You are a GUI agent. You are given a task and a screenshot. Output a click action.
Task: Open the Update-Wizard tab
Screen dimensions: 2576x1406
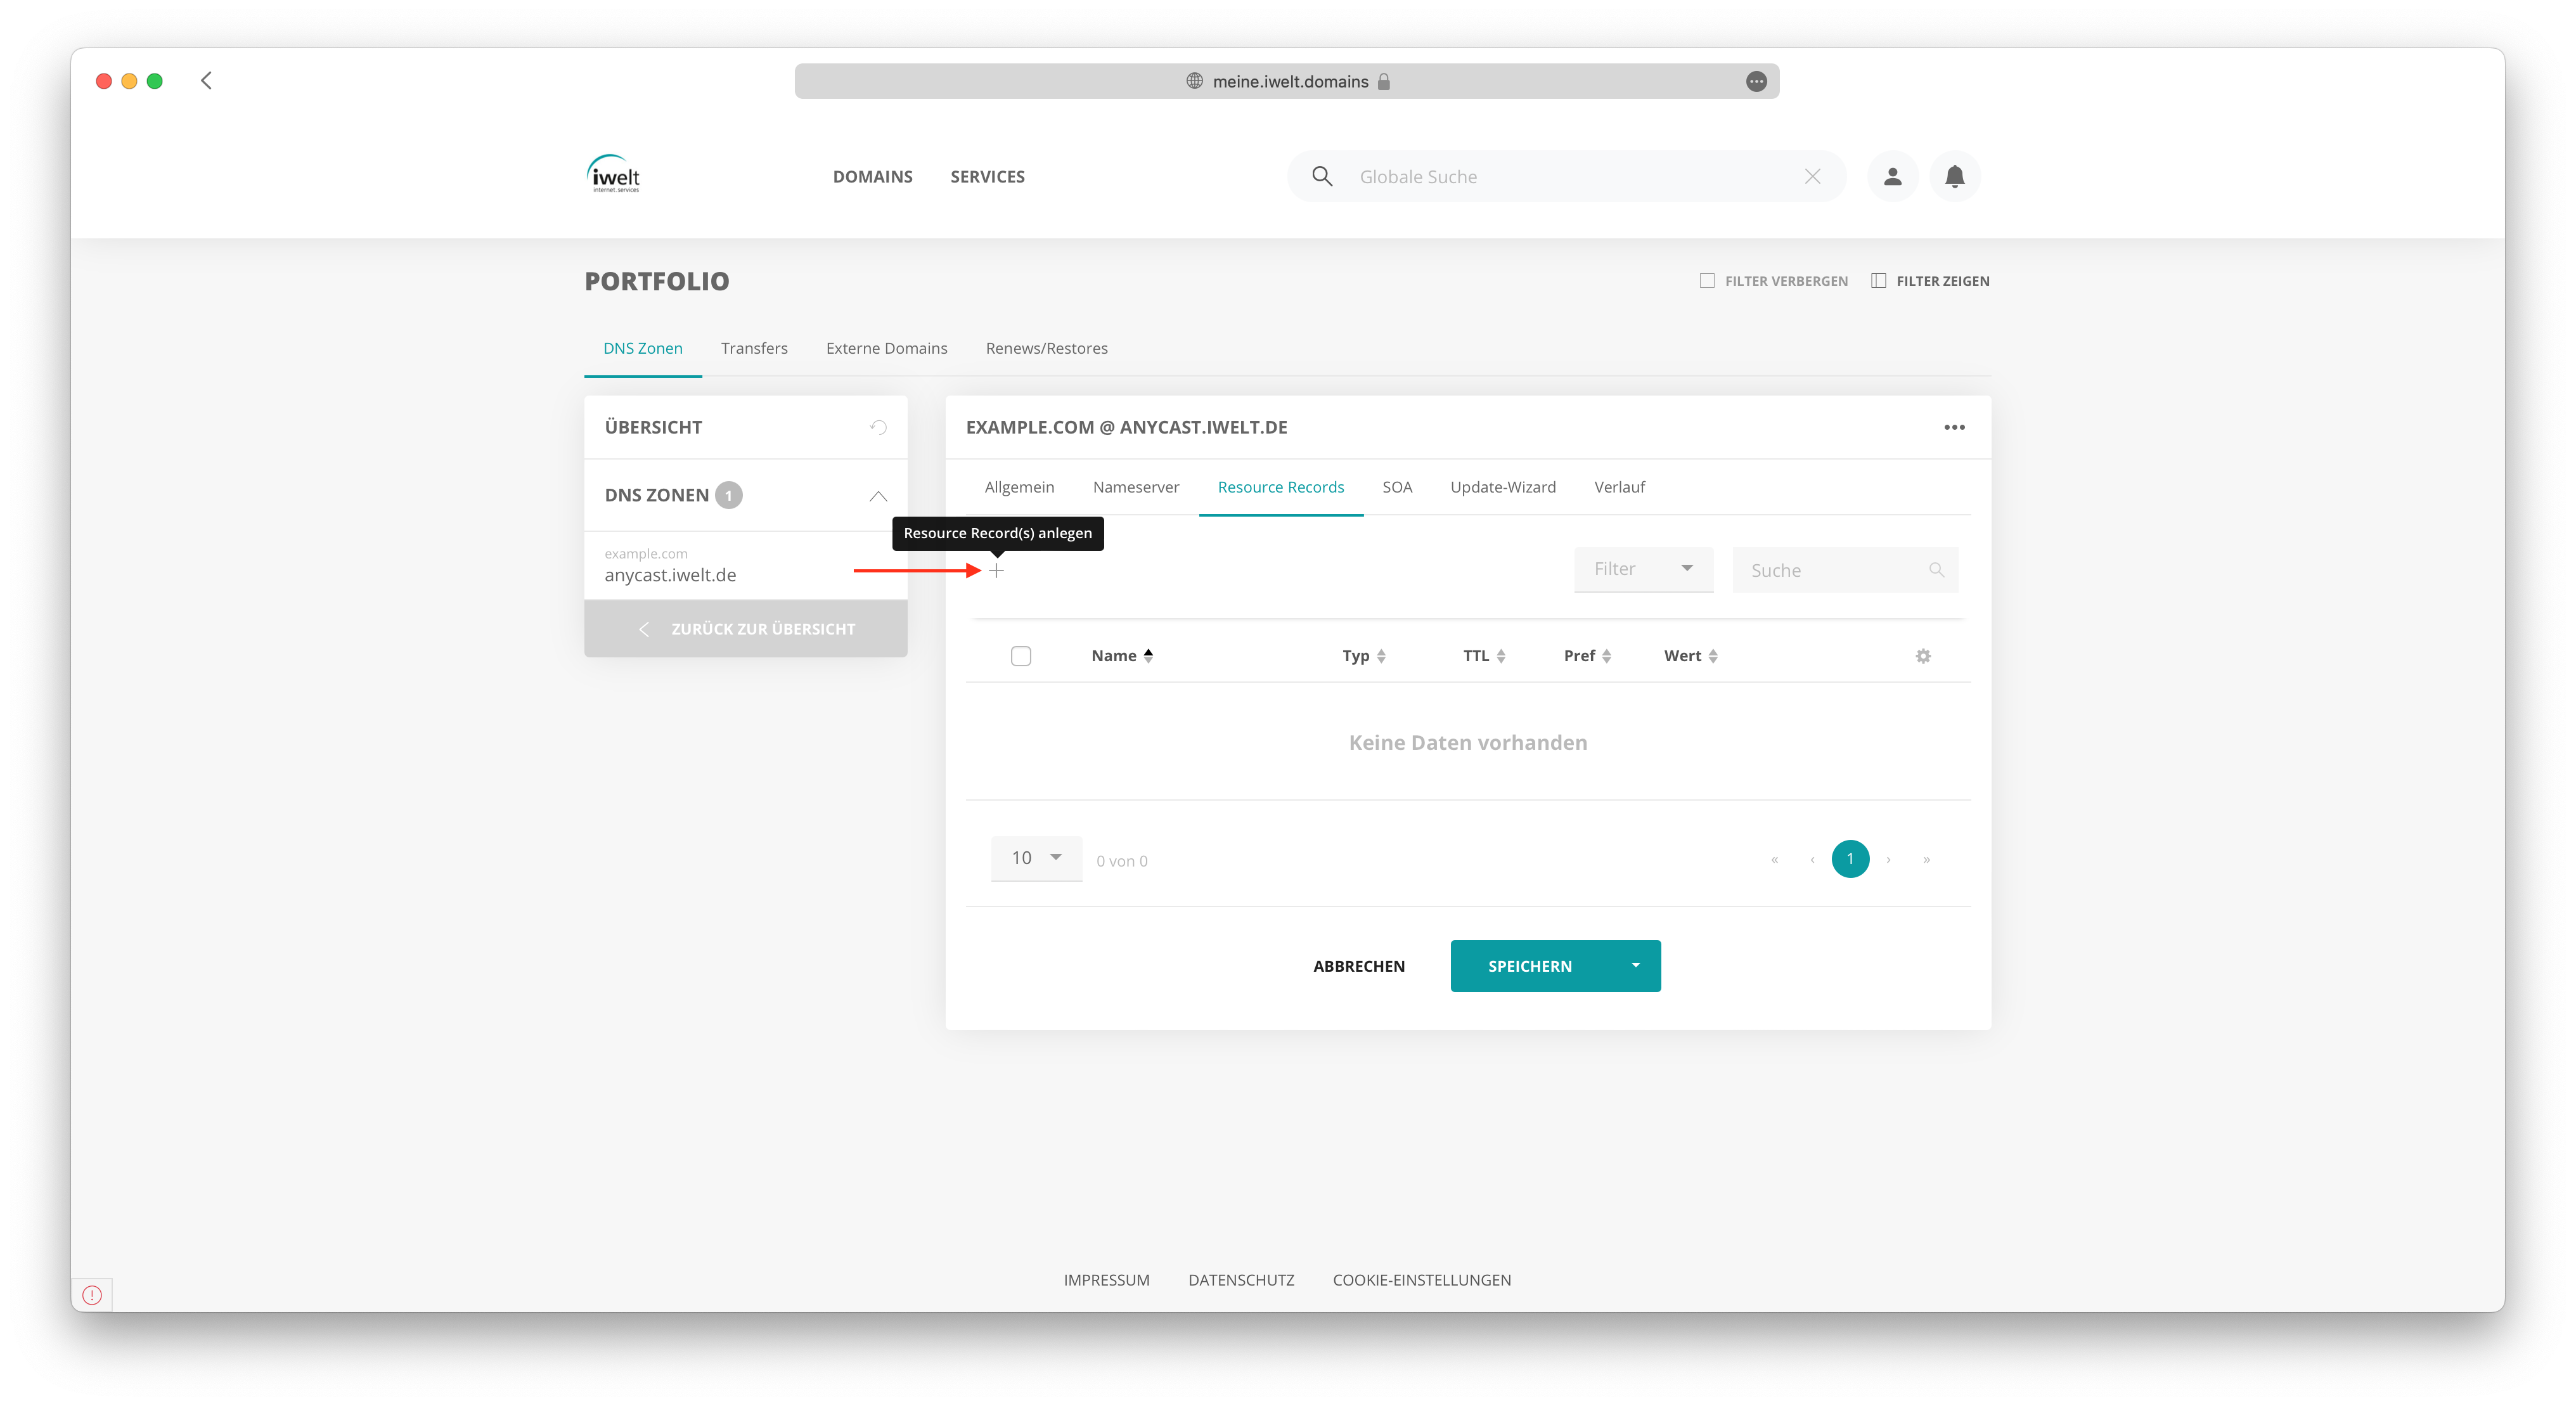pos(1502,487)
